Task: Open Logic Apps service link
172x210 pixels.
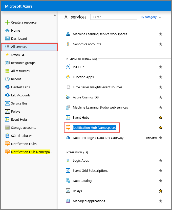Action: coord(81,161)
